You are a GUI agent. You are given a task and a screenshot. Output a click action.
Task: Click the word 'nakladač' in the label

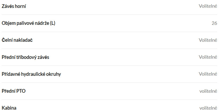23,40
